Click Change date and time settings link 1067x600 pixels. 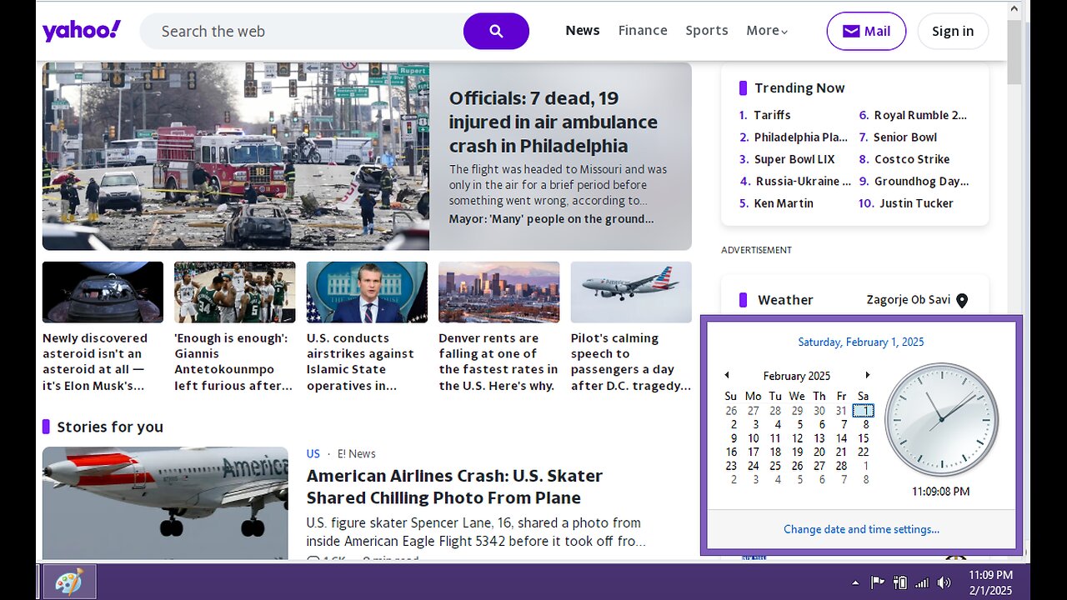(x=861, y=529)
